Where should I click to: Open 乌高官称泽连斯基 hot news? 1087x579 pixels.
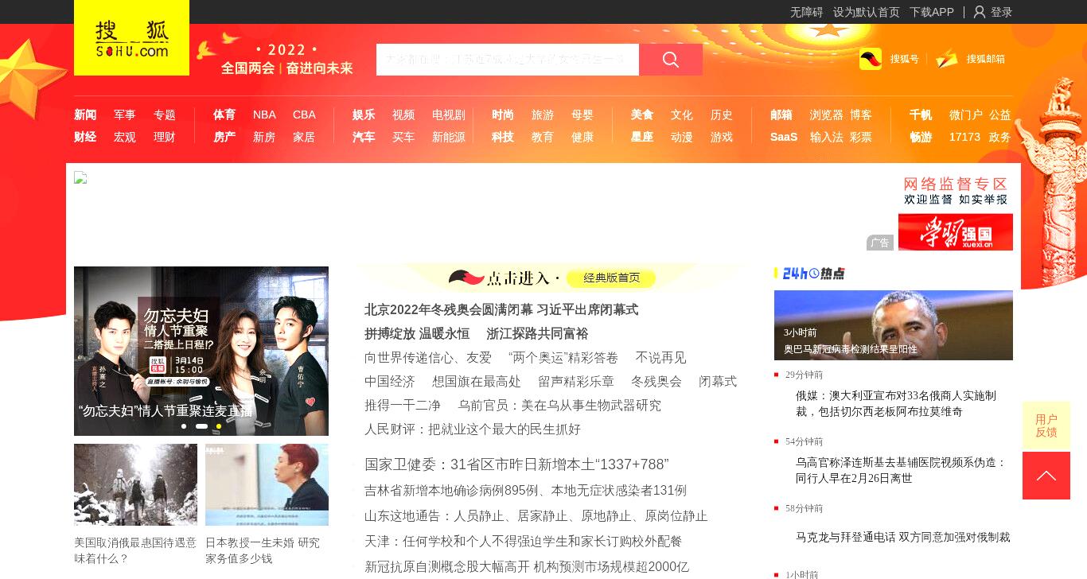[x=901, y=470]
